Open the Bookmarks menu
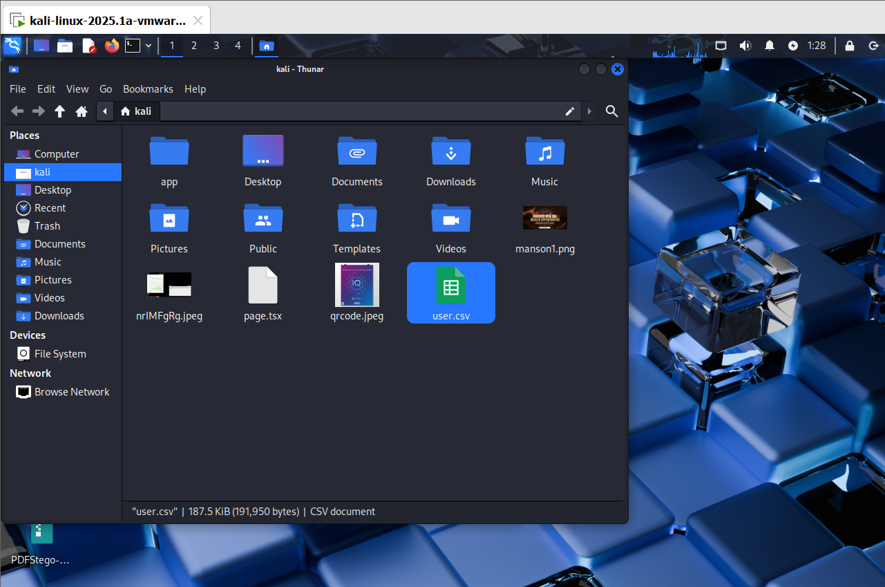The height and width of the screenshot is (587, 885). [148, 89]
